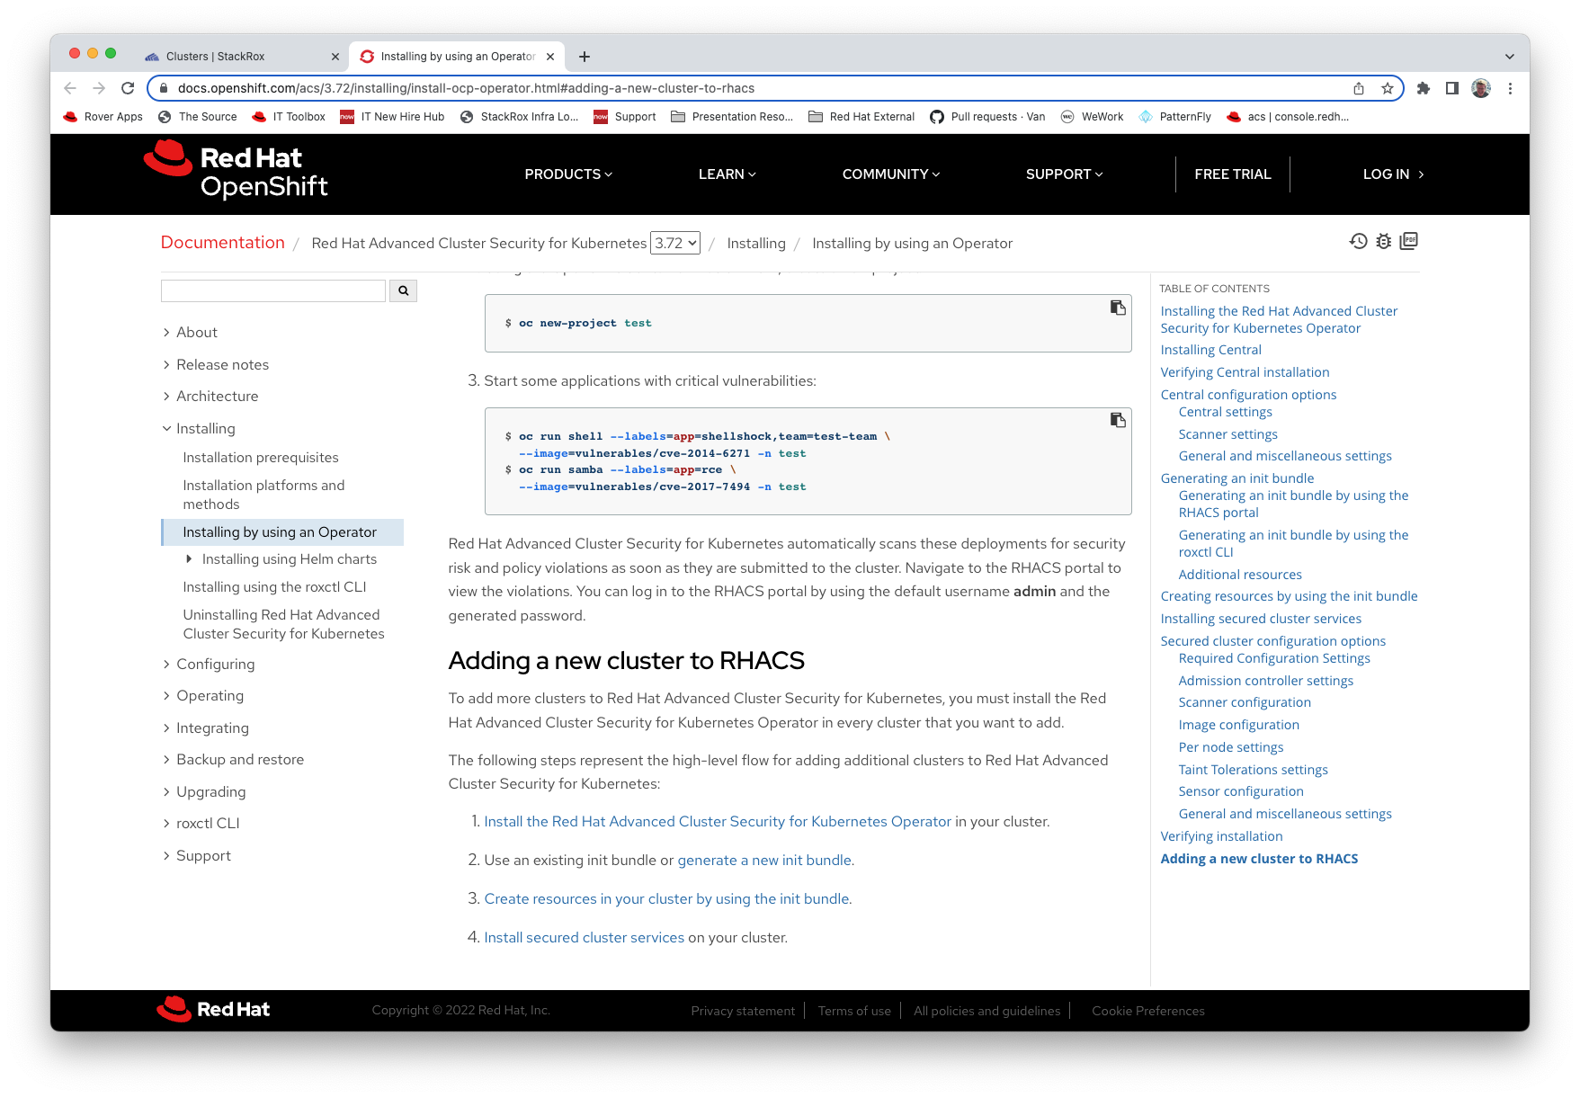The image size is (1580, 1098).
Task: Open Chrome three-dot menu
Action: pyautogui.click(x=1511, y=88)
